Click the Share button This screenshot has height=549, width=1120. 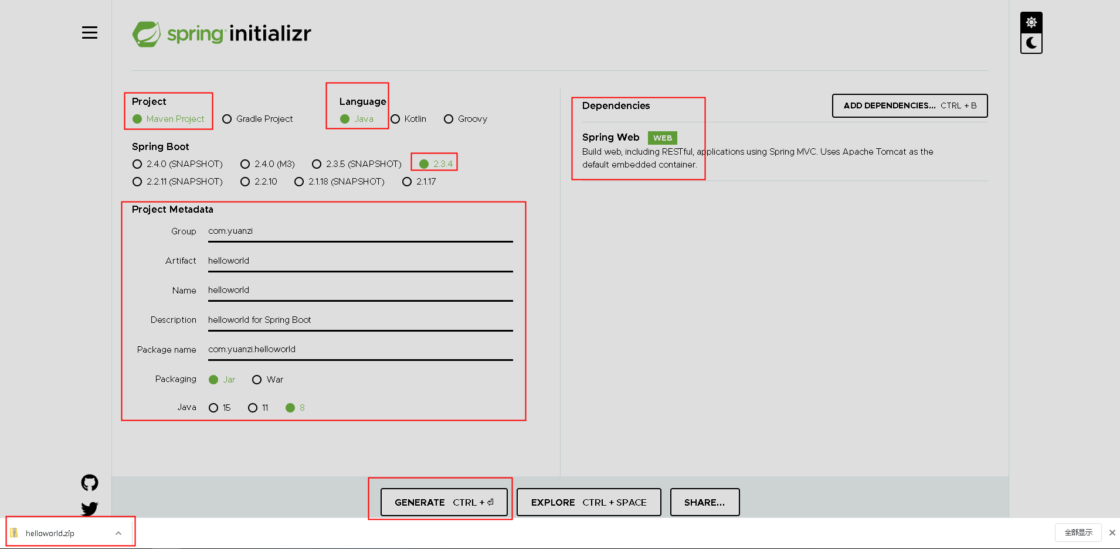705,502
